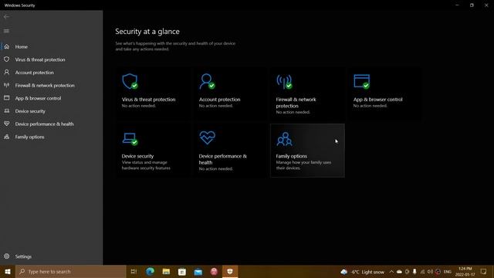This screenshot has width=494, height=278.
Task: Open Mail app from the taskbar
Action: point(198,271)
